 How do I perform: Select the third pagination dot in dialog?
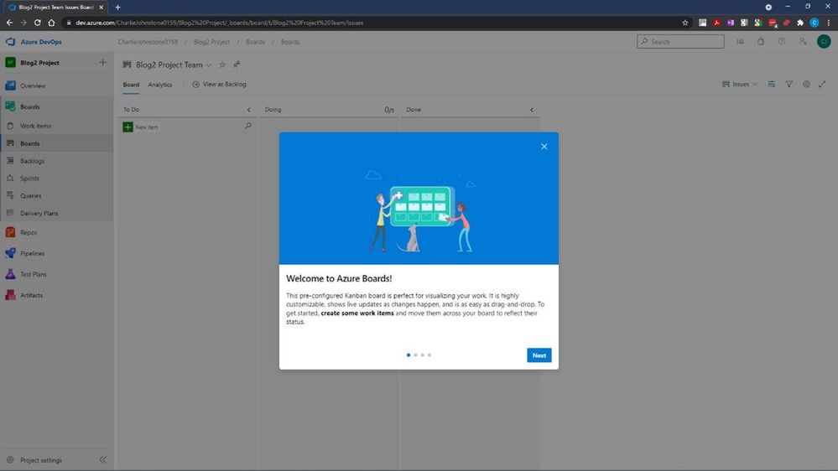422,355
